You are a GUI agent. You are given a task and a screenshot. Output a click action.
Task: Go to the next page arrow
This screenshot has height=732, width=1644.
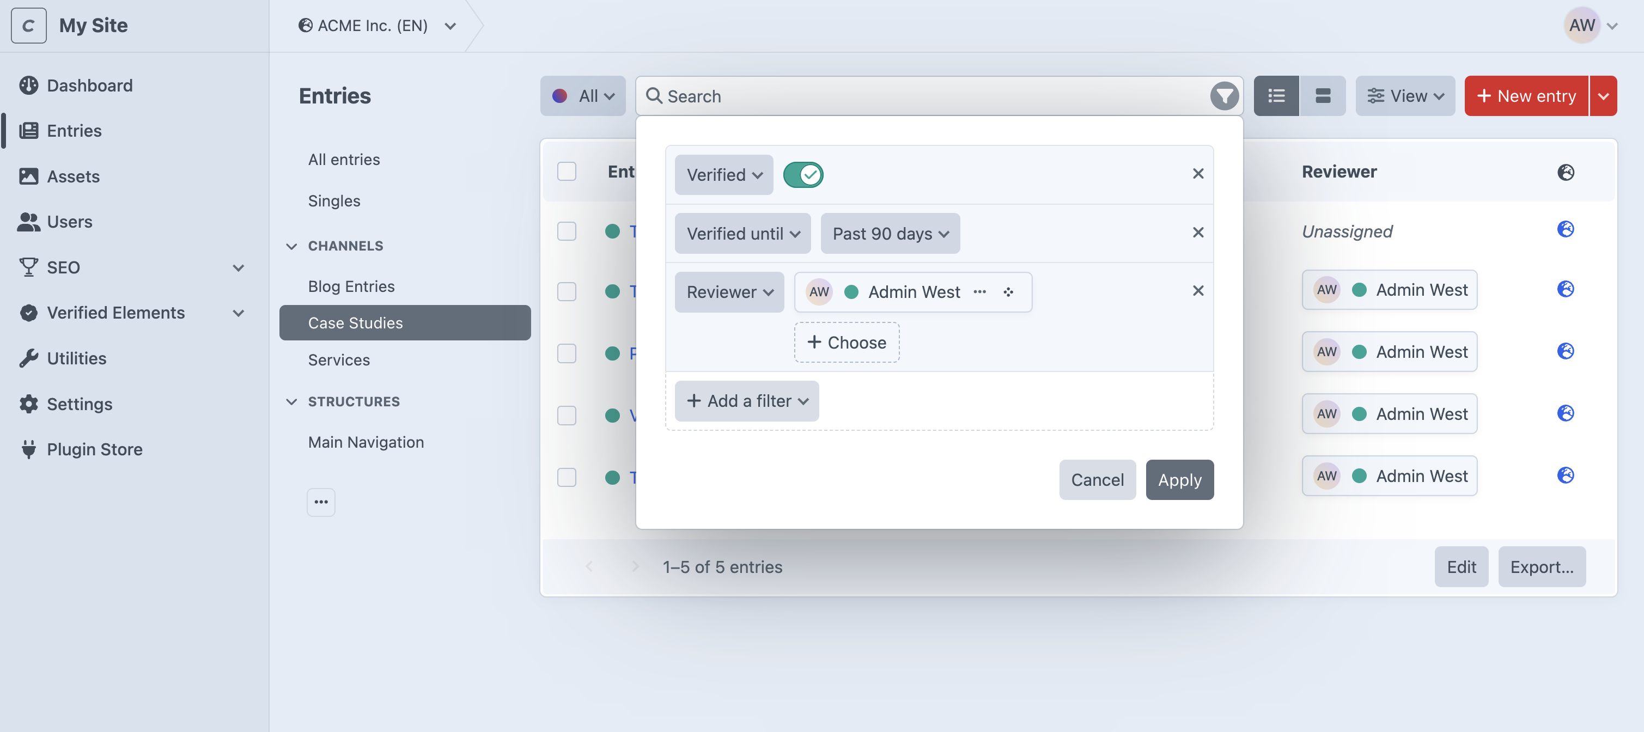pos(635,567)
